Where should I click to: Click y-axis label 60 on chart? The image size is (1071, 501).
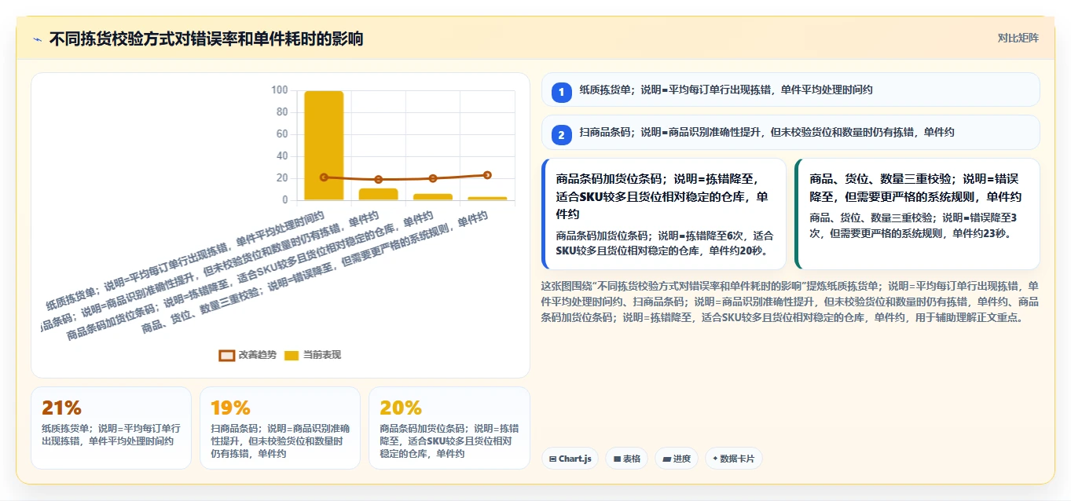281,133
